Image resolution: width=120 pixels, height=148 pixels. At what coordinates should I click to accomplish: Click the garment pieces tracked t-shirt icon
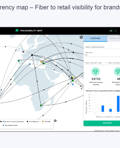[95, 72]
